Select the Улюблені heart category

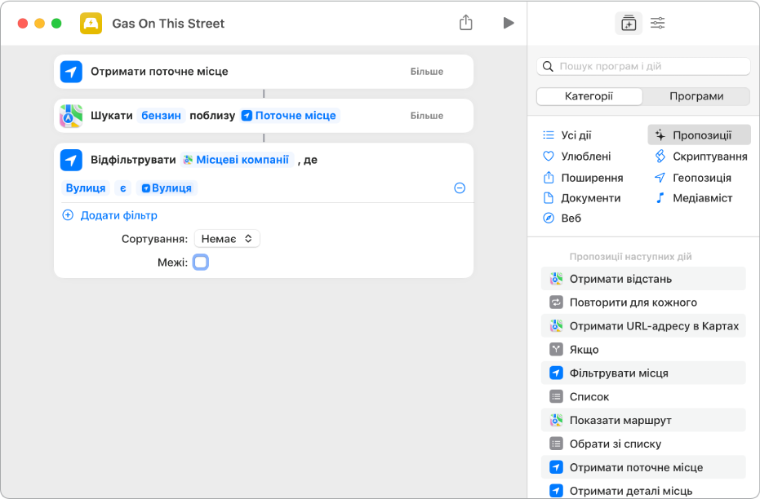click(549, 157)
